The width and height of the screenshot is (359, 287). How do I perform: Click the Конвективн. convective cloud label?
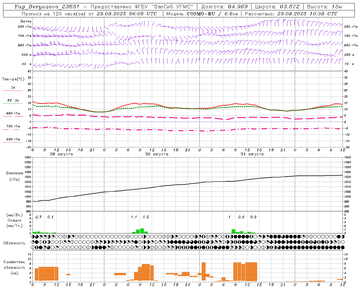[15, 262]
